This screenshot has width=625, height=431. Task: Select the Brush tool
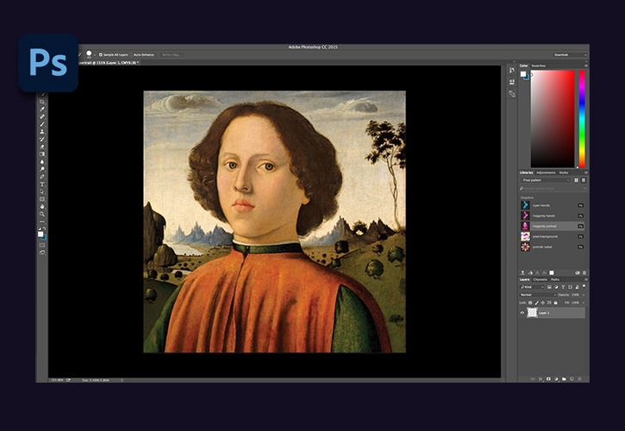42,124
